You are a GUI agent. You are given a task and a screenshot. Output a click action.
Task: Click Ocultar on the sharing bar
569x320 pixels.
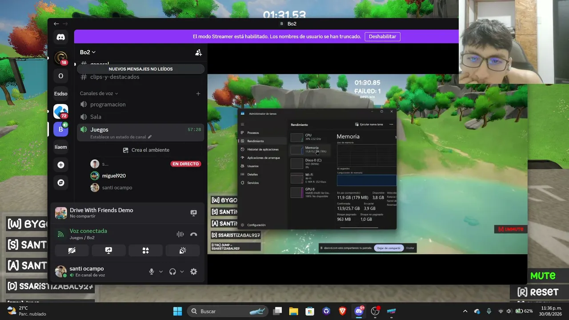point(410,248)
